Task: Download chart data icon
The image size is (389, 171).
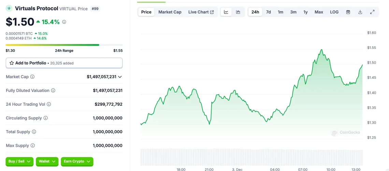Action: coord(360,12)
